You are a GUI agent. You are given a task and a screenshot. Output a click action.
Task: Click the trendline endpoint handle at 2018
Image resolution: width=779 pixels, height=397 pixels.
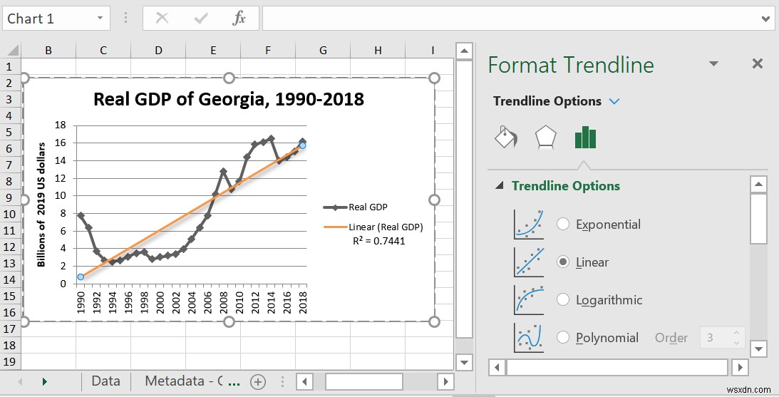(303, 145)
